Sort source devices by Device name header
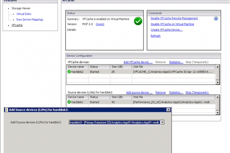 point(77,97)
